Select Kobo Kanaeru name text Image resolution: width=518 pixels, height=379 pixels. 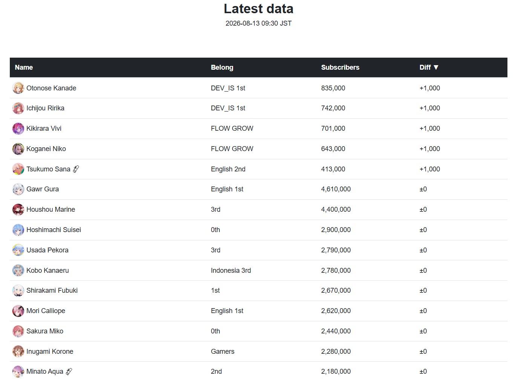pyautogui.click(x=48, y=270)
